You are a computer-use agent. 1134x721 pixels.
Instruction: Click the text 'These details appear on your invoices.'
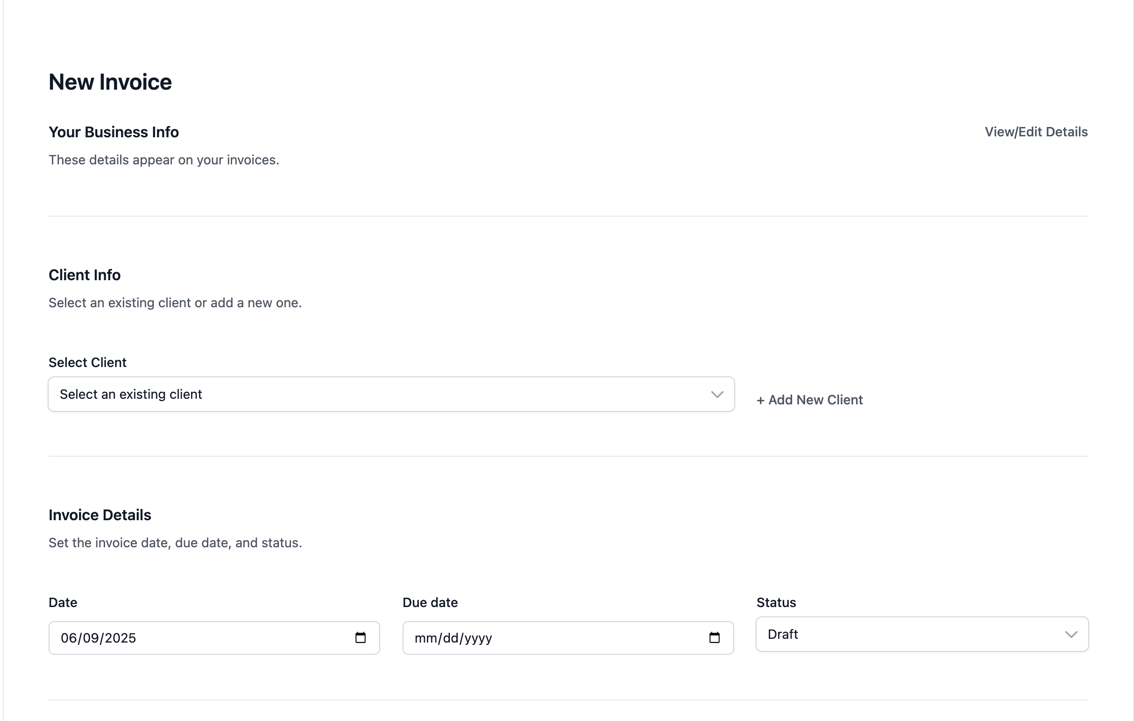[164, 160]
